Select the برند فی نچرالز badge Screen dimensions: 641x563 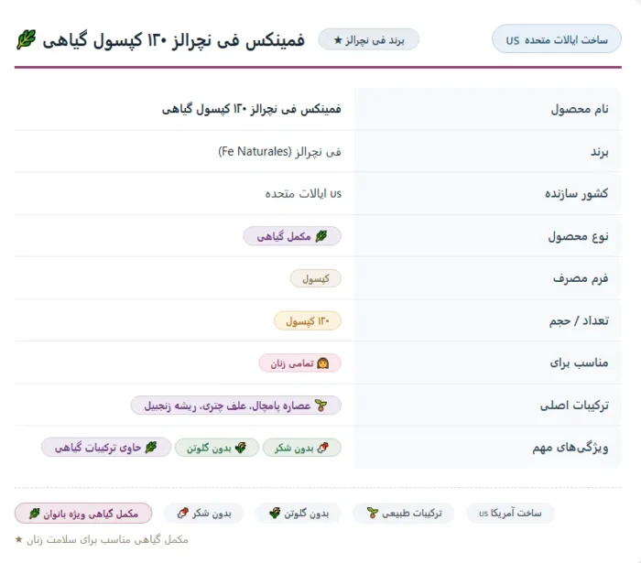click(x=368, y=39)
